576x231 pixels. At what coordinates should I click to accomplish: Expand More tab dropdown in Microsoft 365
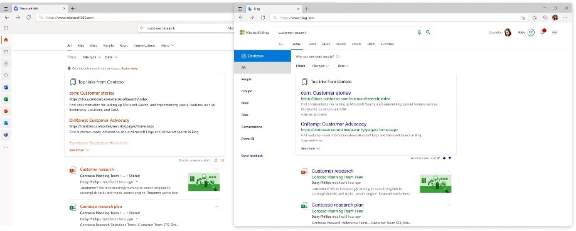(168, 46)
